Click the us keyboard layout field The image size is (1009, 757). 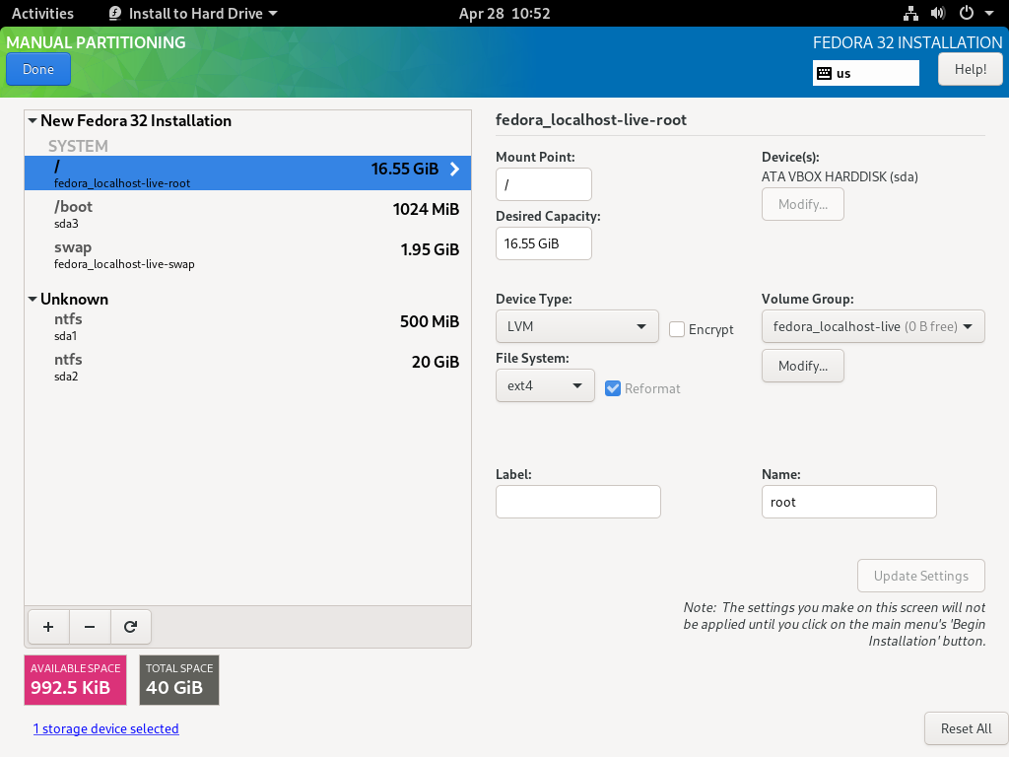click(866, 73)
